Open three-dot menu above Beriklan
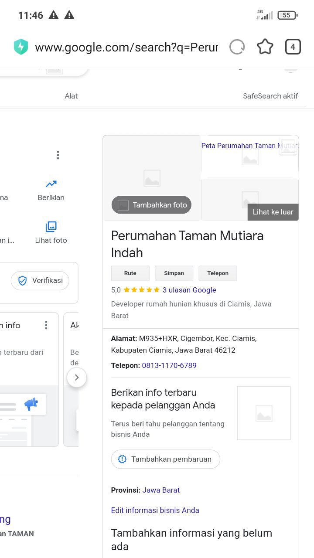 58,155
